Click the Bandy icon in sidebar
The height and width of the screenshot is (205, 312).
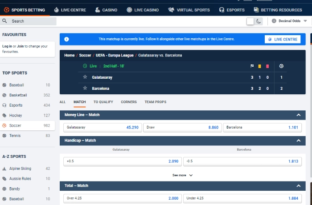4,189
